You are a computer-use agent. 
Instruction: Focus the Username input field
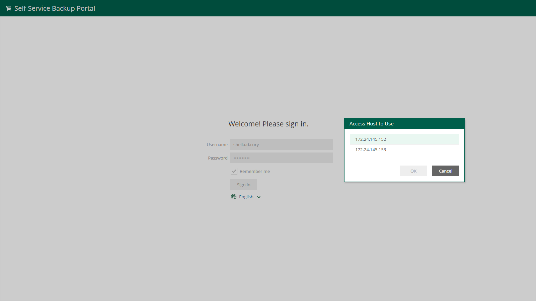coord(282,144)
